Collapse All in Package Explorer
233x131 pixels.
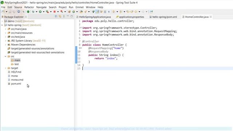tap(56, 16)
